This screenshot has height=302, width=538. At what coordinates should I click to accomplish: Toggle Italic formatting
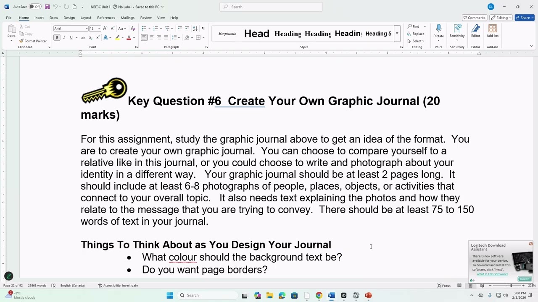pos(64,38)
